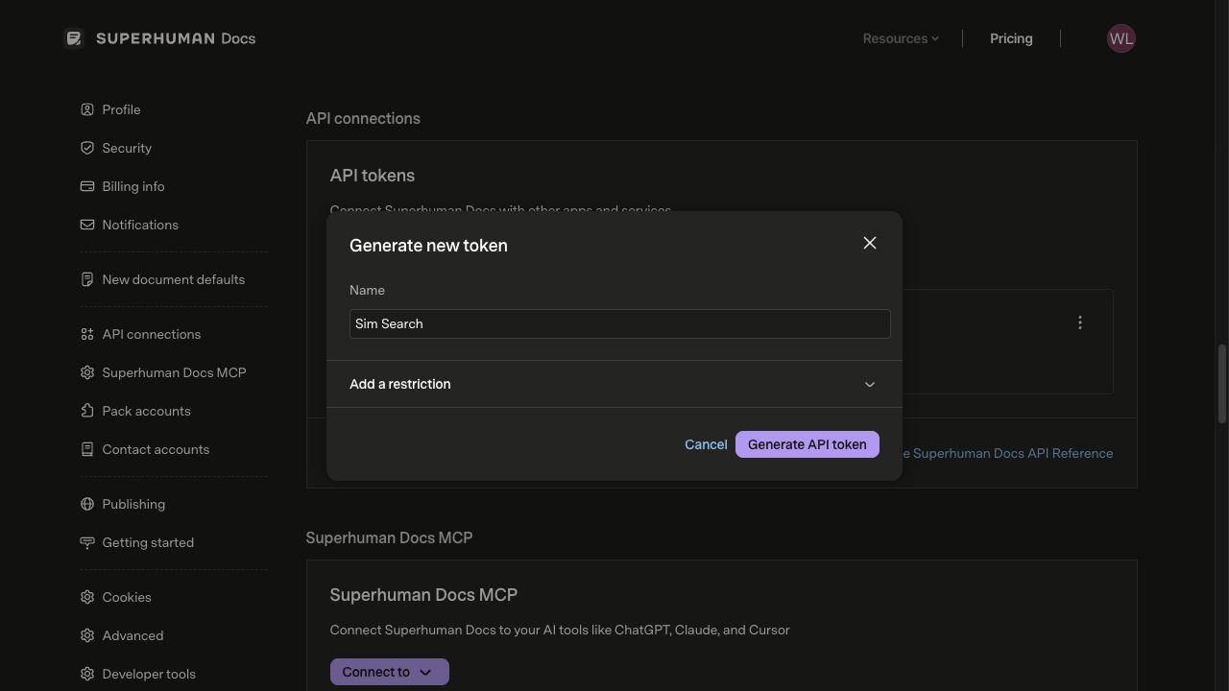The height and width of the screenshot is (691, 1229).
Task: Open the token's three-dot options menu
Action: point(1080,322)
